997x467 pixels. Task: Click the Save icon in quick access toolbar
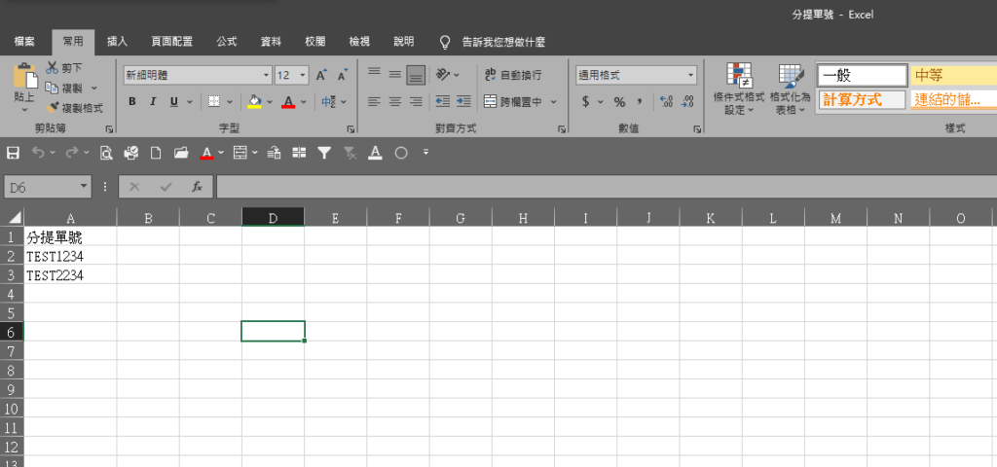tap(13, 153)
